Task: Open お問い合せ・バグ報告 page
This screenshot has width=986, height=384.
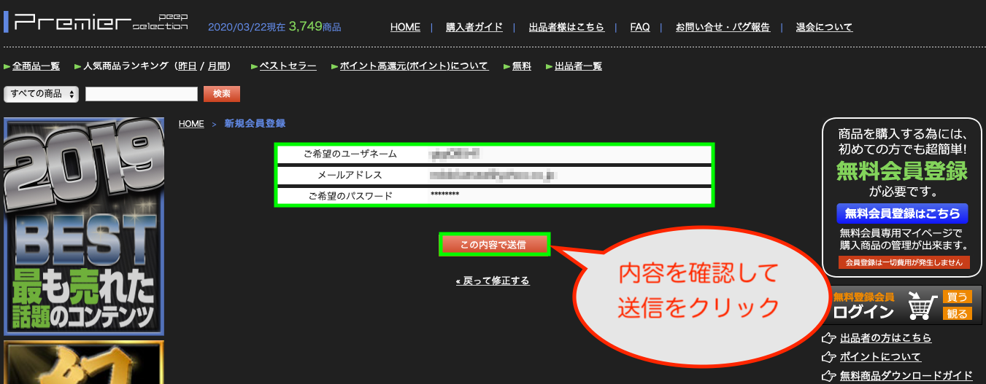Action: point(723,27)
